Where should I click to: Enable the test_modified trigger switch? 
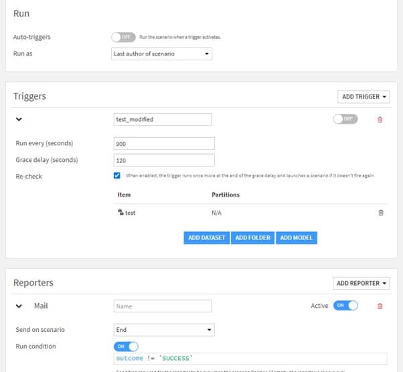(345, 119)
